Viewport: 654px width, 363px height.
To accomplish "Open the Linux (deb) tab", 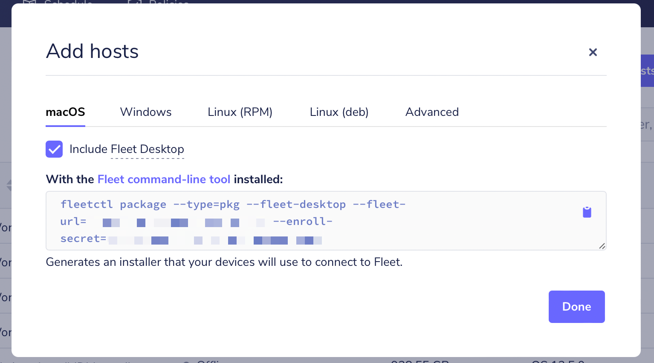I will click(339, 112).
